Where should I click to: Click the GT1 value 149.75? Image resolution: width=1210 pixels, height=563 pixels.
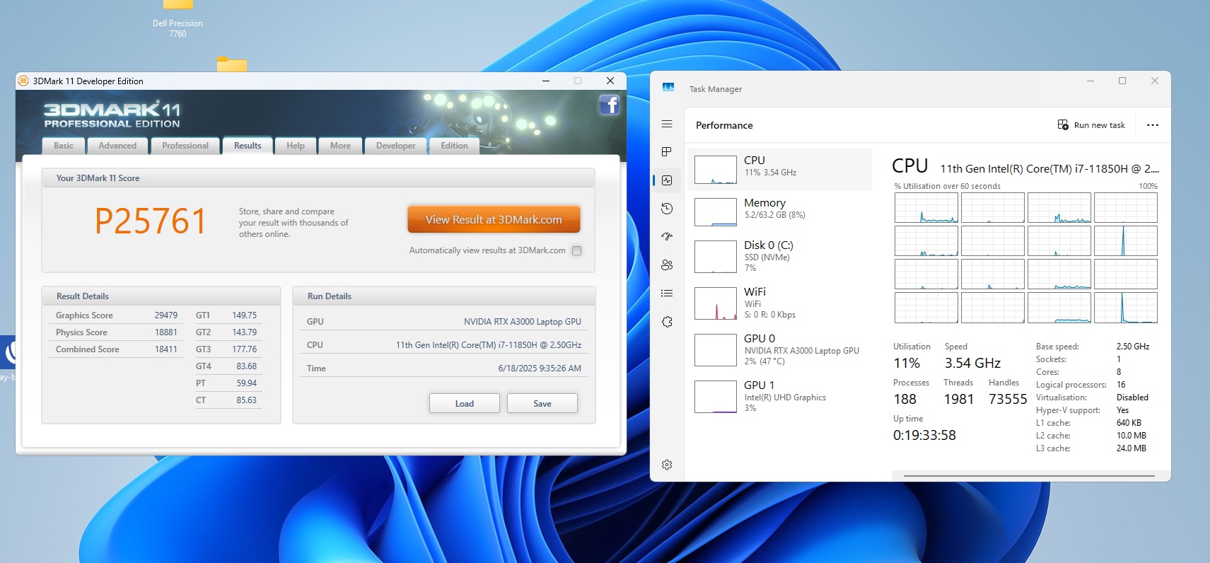[245, 315]
